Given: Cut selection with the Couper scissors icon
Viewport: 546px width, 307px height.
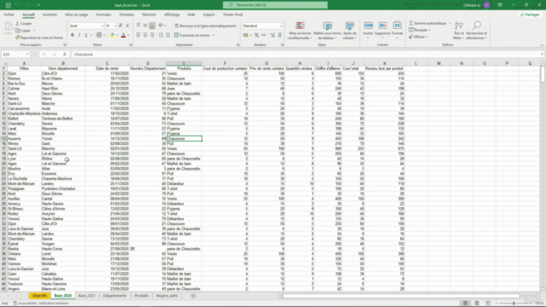Looking at the screenshot, I should coord(17,24).
